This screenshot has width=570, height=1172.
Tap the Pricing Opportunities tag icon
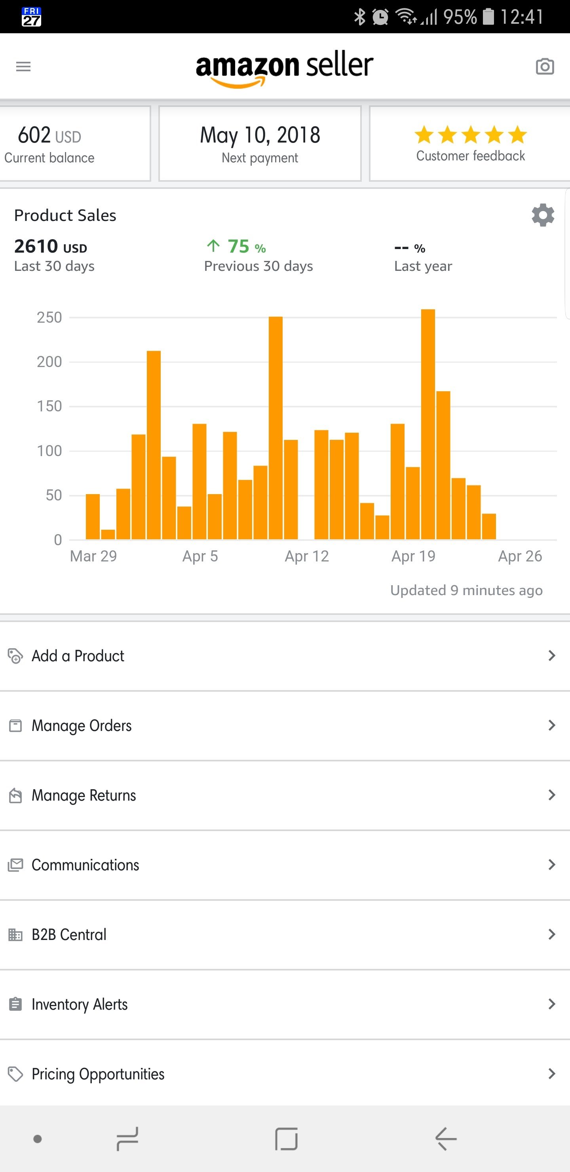pos(15,1074)
